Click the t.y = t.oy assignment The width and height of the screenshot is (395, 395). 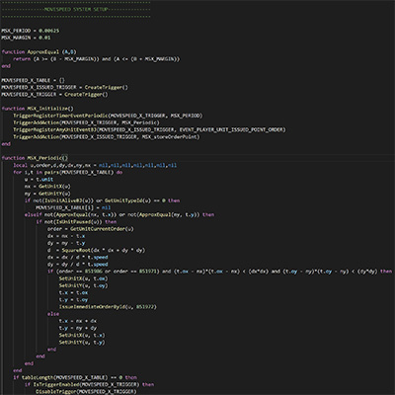[x=73, y=299]
